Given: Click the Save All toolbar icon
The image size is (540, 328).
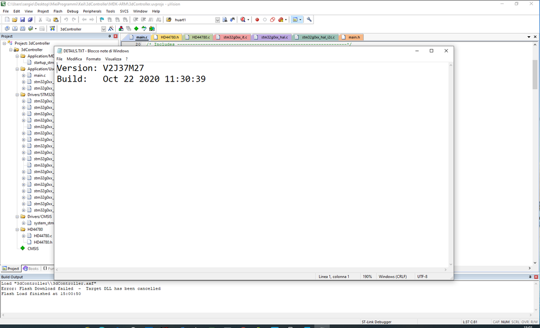Looking at the screenshot, I should pyautogui.click(x=30, y=19).
